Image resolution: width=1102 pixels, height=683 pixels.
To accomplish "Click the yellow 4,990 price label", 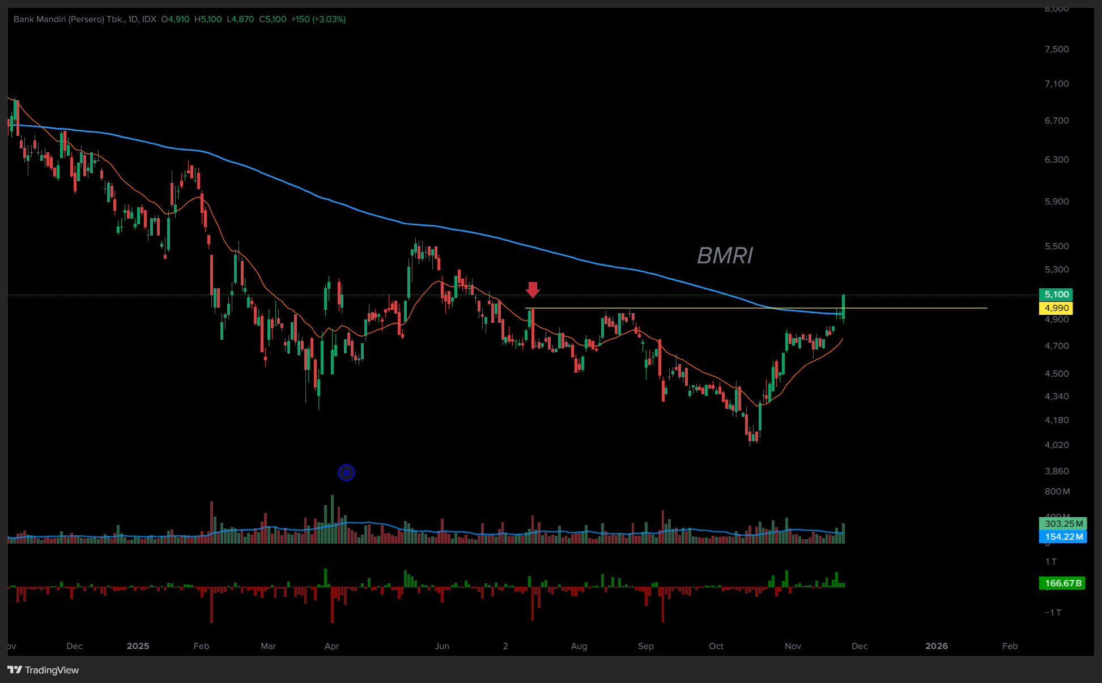I will coord(1056,308).
